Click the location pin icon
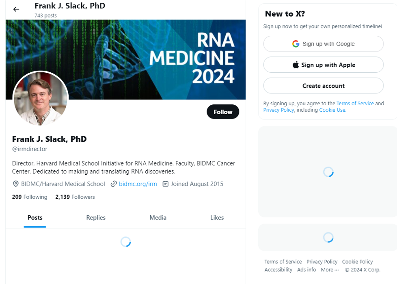 (x=16, y=184)
